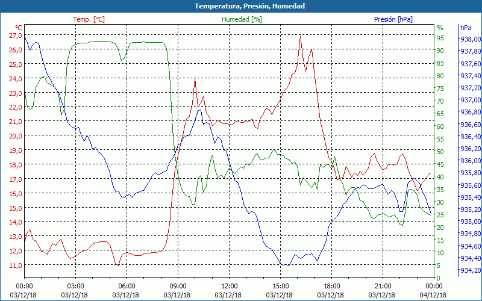
Task: Click the green '85' humidity tick label
Action: click(440, 63)
